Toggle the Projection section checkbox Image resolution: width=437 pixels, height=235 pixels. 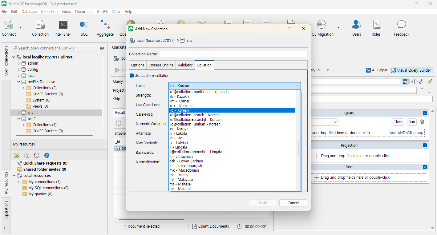(x=425, y=145)
